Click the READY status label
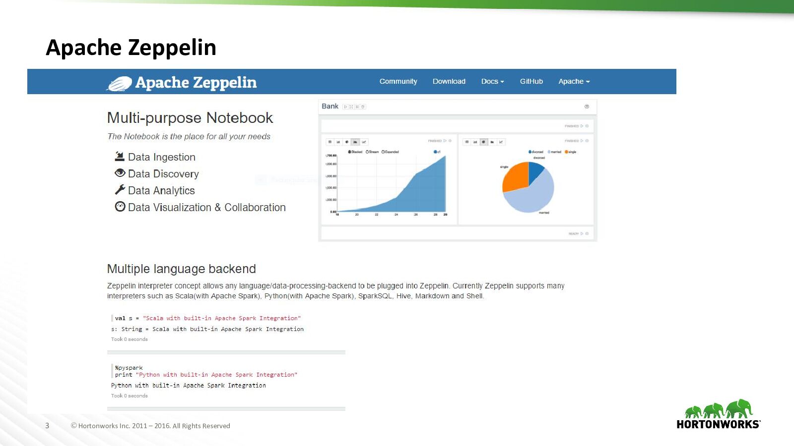 pos(574,233)
